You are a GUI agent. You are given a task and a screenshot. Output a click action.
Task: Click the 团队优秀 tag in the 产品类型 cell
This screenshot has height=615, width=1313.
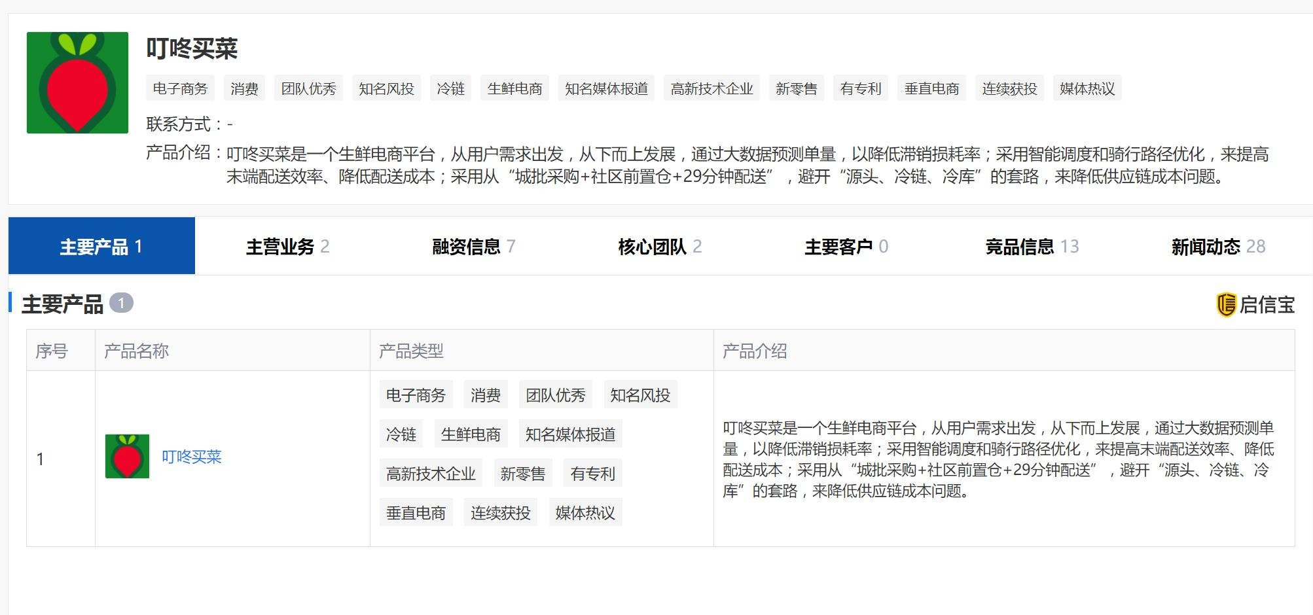[x=556, y=395]
